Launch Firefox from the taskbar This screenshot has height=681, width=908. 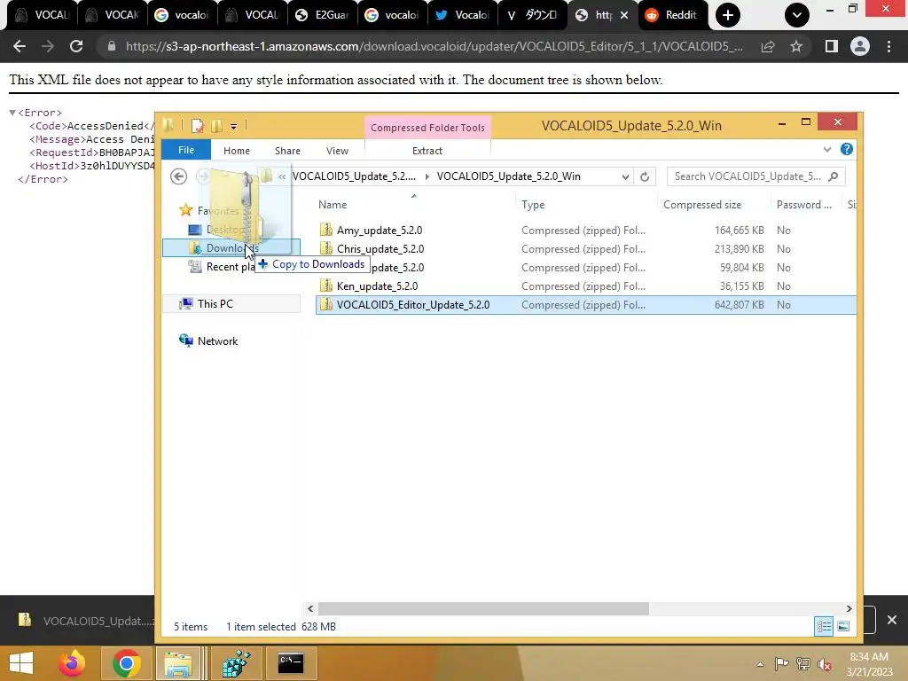73,663
